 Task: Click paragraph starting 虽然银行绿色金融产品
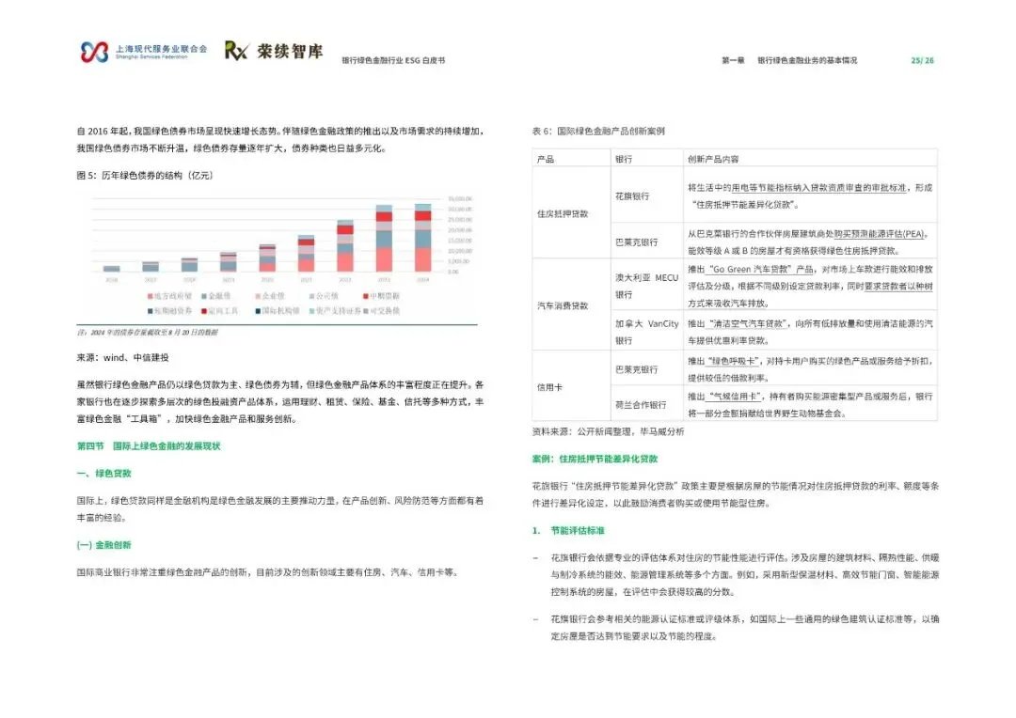[280, 402]
